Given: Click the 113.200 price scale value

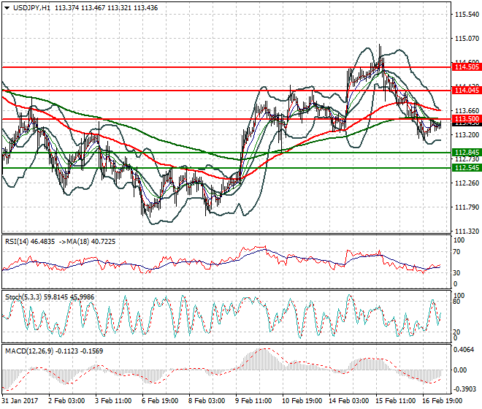Looking at the screenshot, I should coord(467,134).
